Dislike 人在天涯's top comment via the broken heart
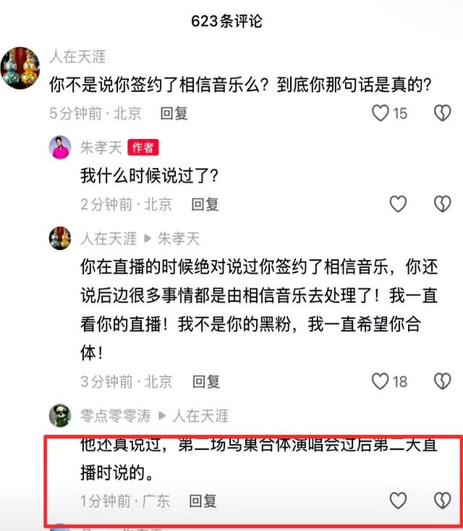Viewport: 463px width, 531px height. pos(442,113)
